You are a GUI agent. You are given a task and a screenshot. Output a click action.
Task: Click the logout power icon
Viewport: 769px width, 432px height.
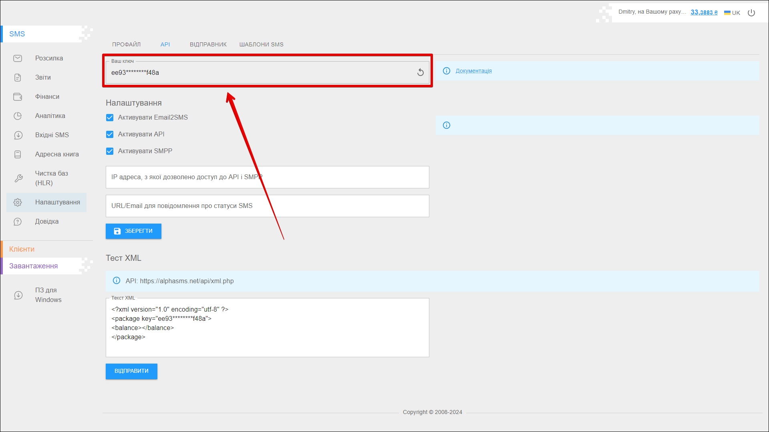coord(751,13)
